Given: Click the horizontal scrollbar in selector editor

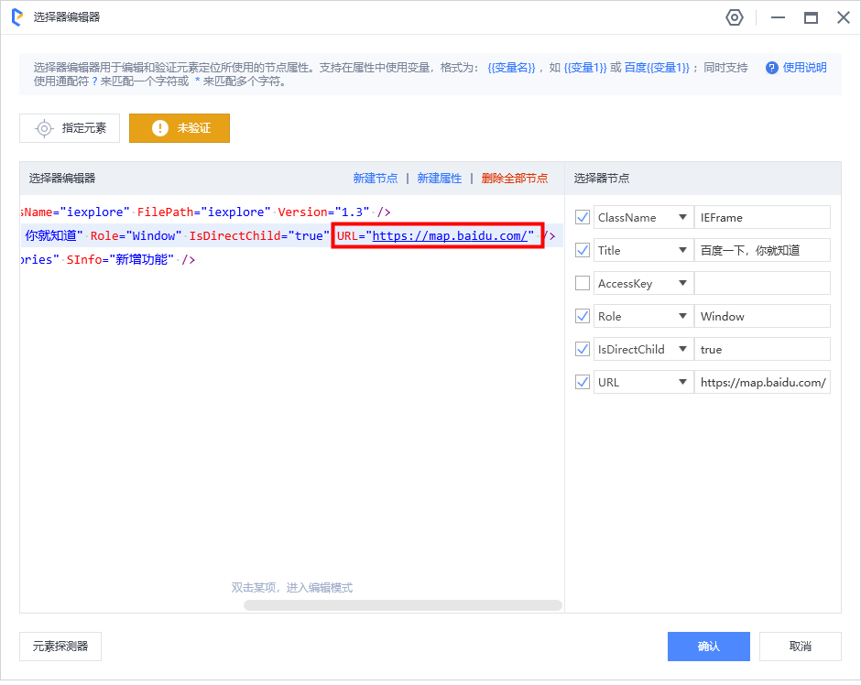Looking at the screenshot, I should (x=403, y=605).
